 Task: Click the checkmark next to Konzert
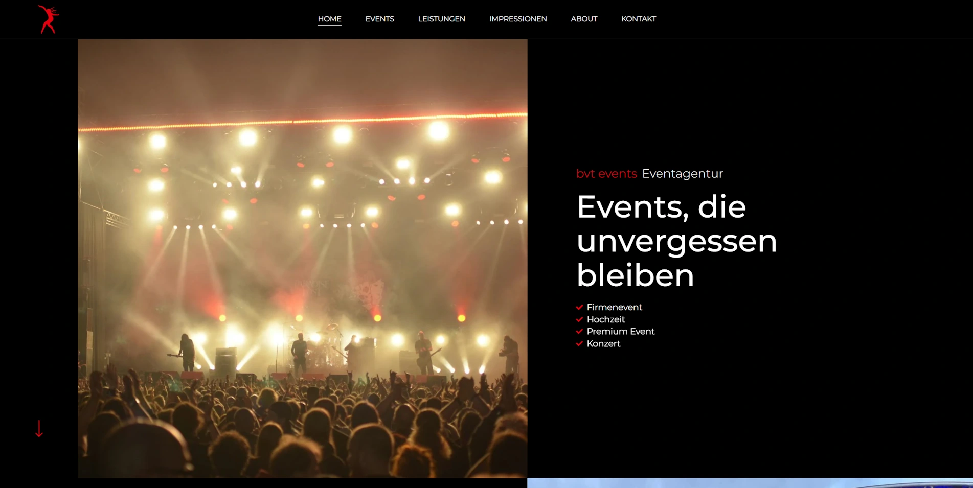click(579, 344)
